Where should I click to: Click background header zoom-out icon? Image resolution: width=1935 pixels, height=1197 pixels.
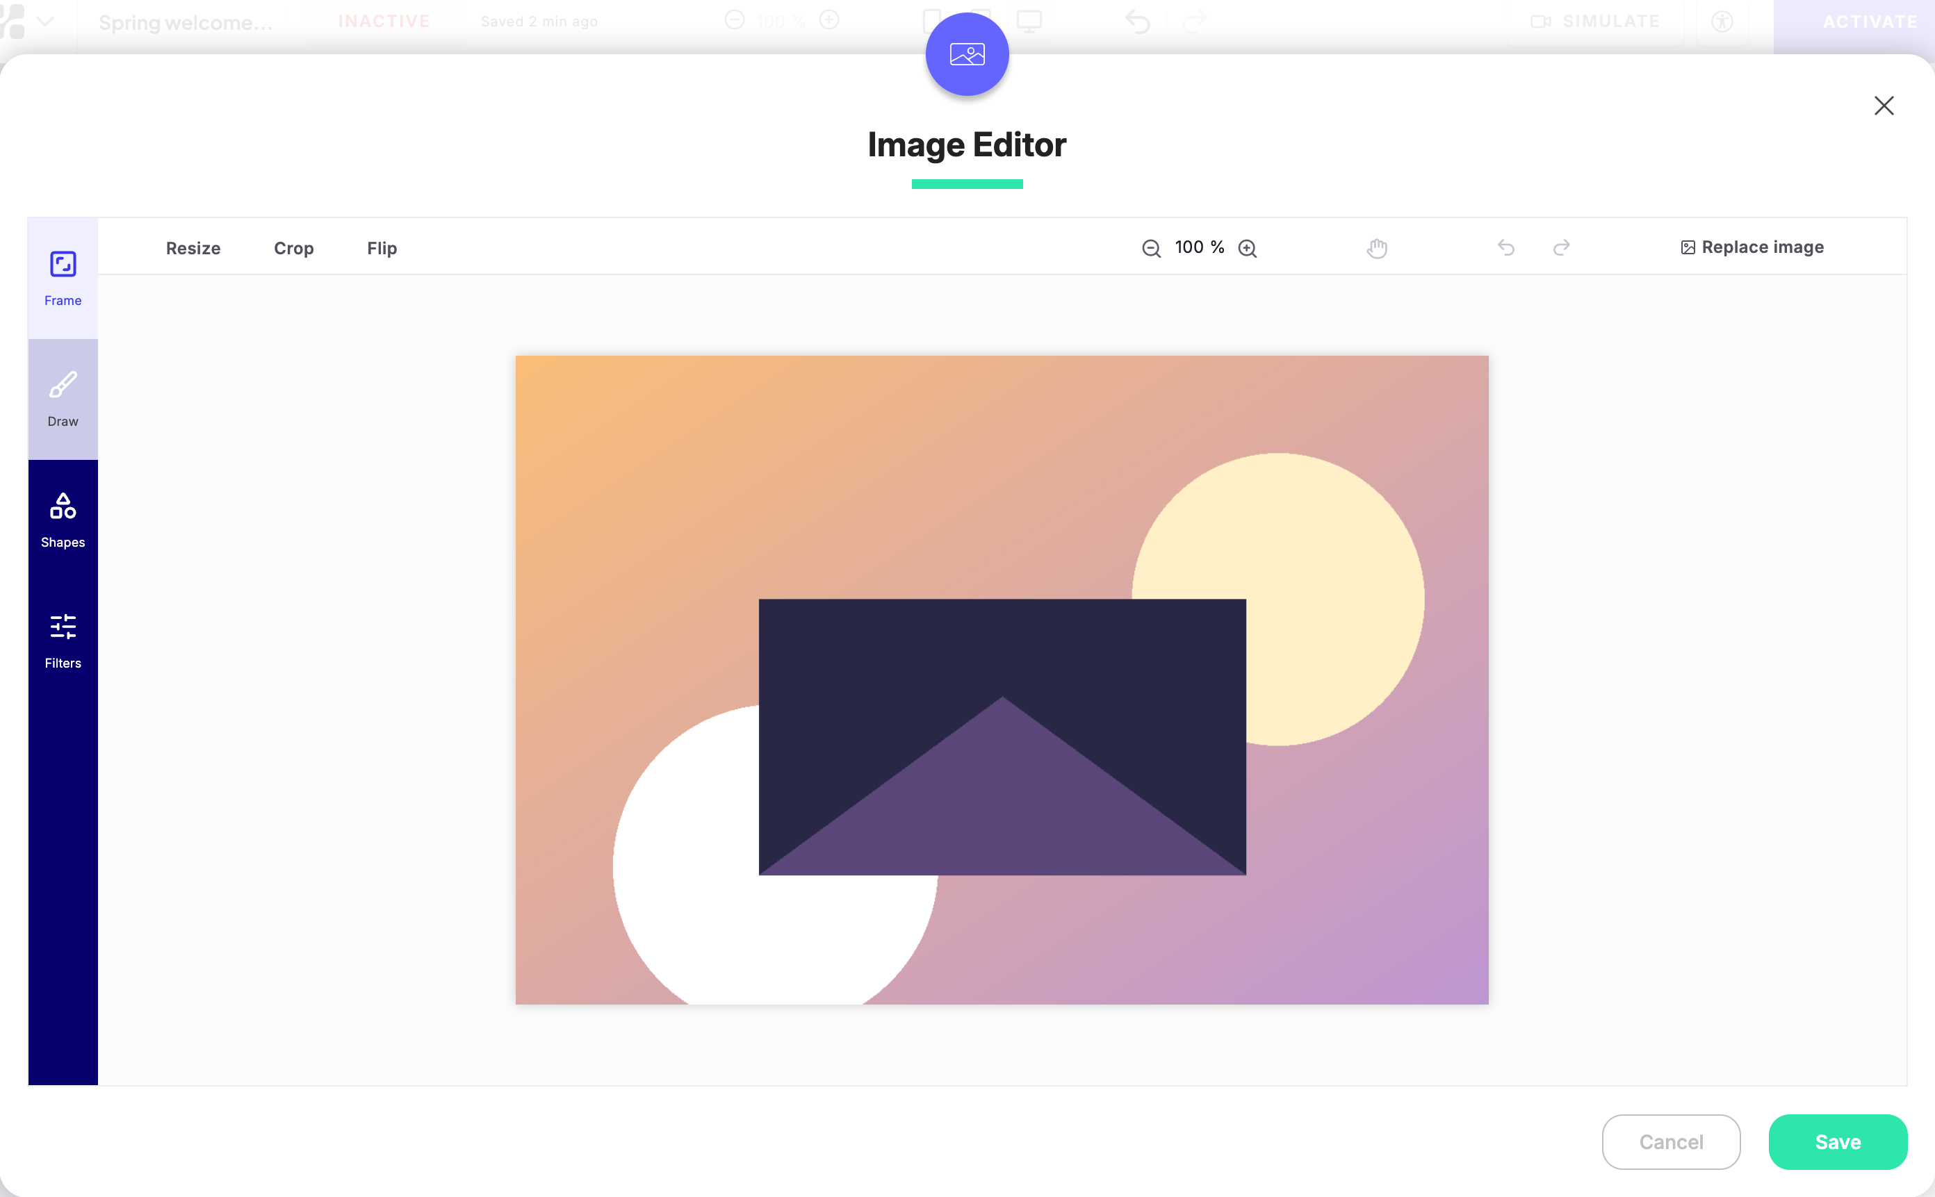pos(734,19)
